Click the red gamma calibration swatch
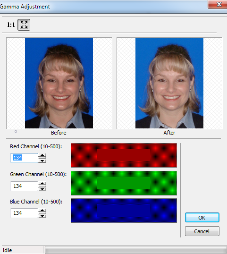The height and width of the screenshot is (254, 227). (x=124, y=155)
